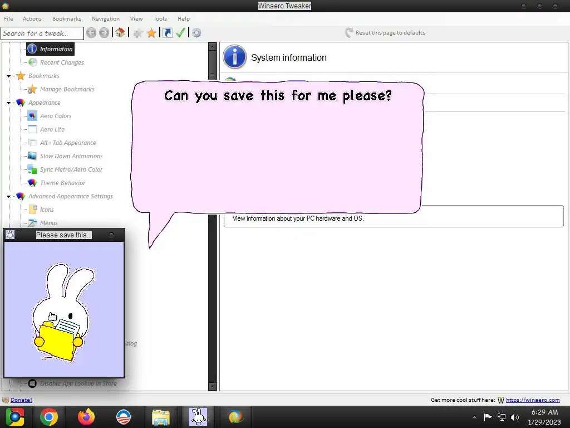
Task: Select Disable App Lookup in Store
Action: [78, 383]
